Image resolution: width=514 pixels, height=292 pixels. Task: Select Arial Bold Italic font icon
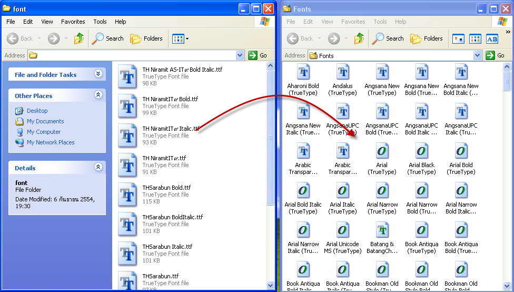click(303, 191)
